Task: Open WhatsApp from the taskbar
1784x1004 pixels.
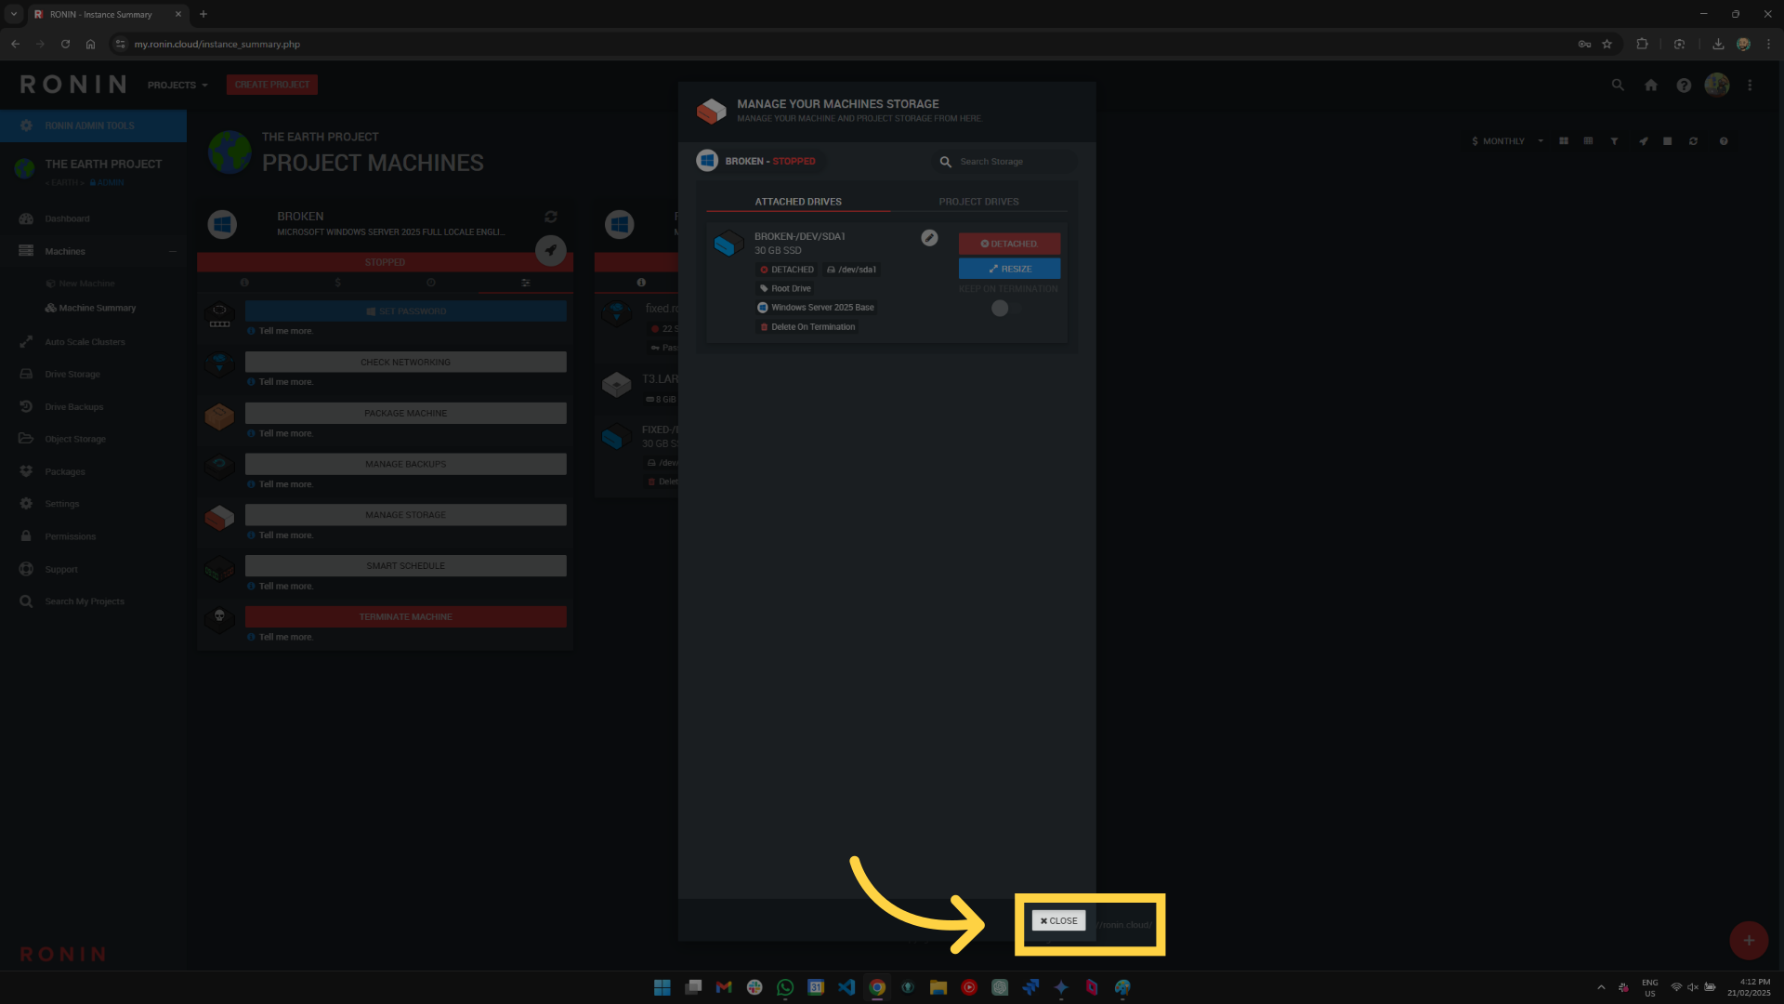Action: 785,987
